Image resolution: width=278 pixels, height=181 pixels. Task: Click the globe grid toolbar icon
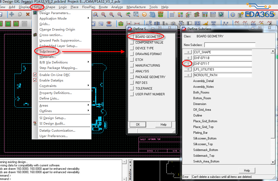coord(221,15)
